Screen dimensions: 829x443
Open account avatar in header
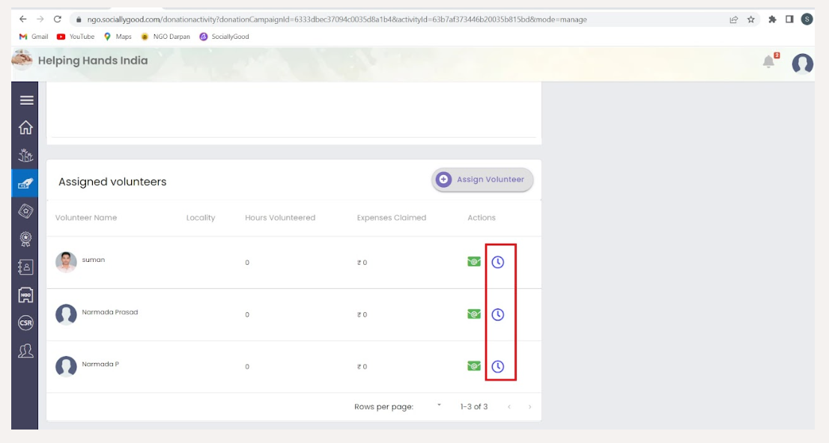point(802,64)
